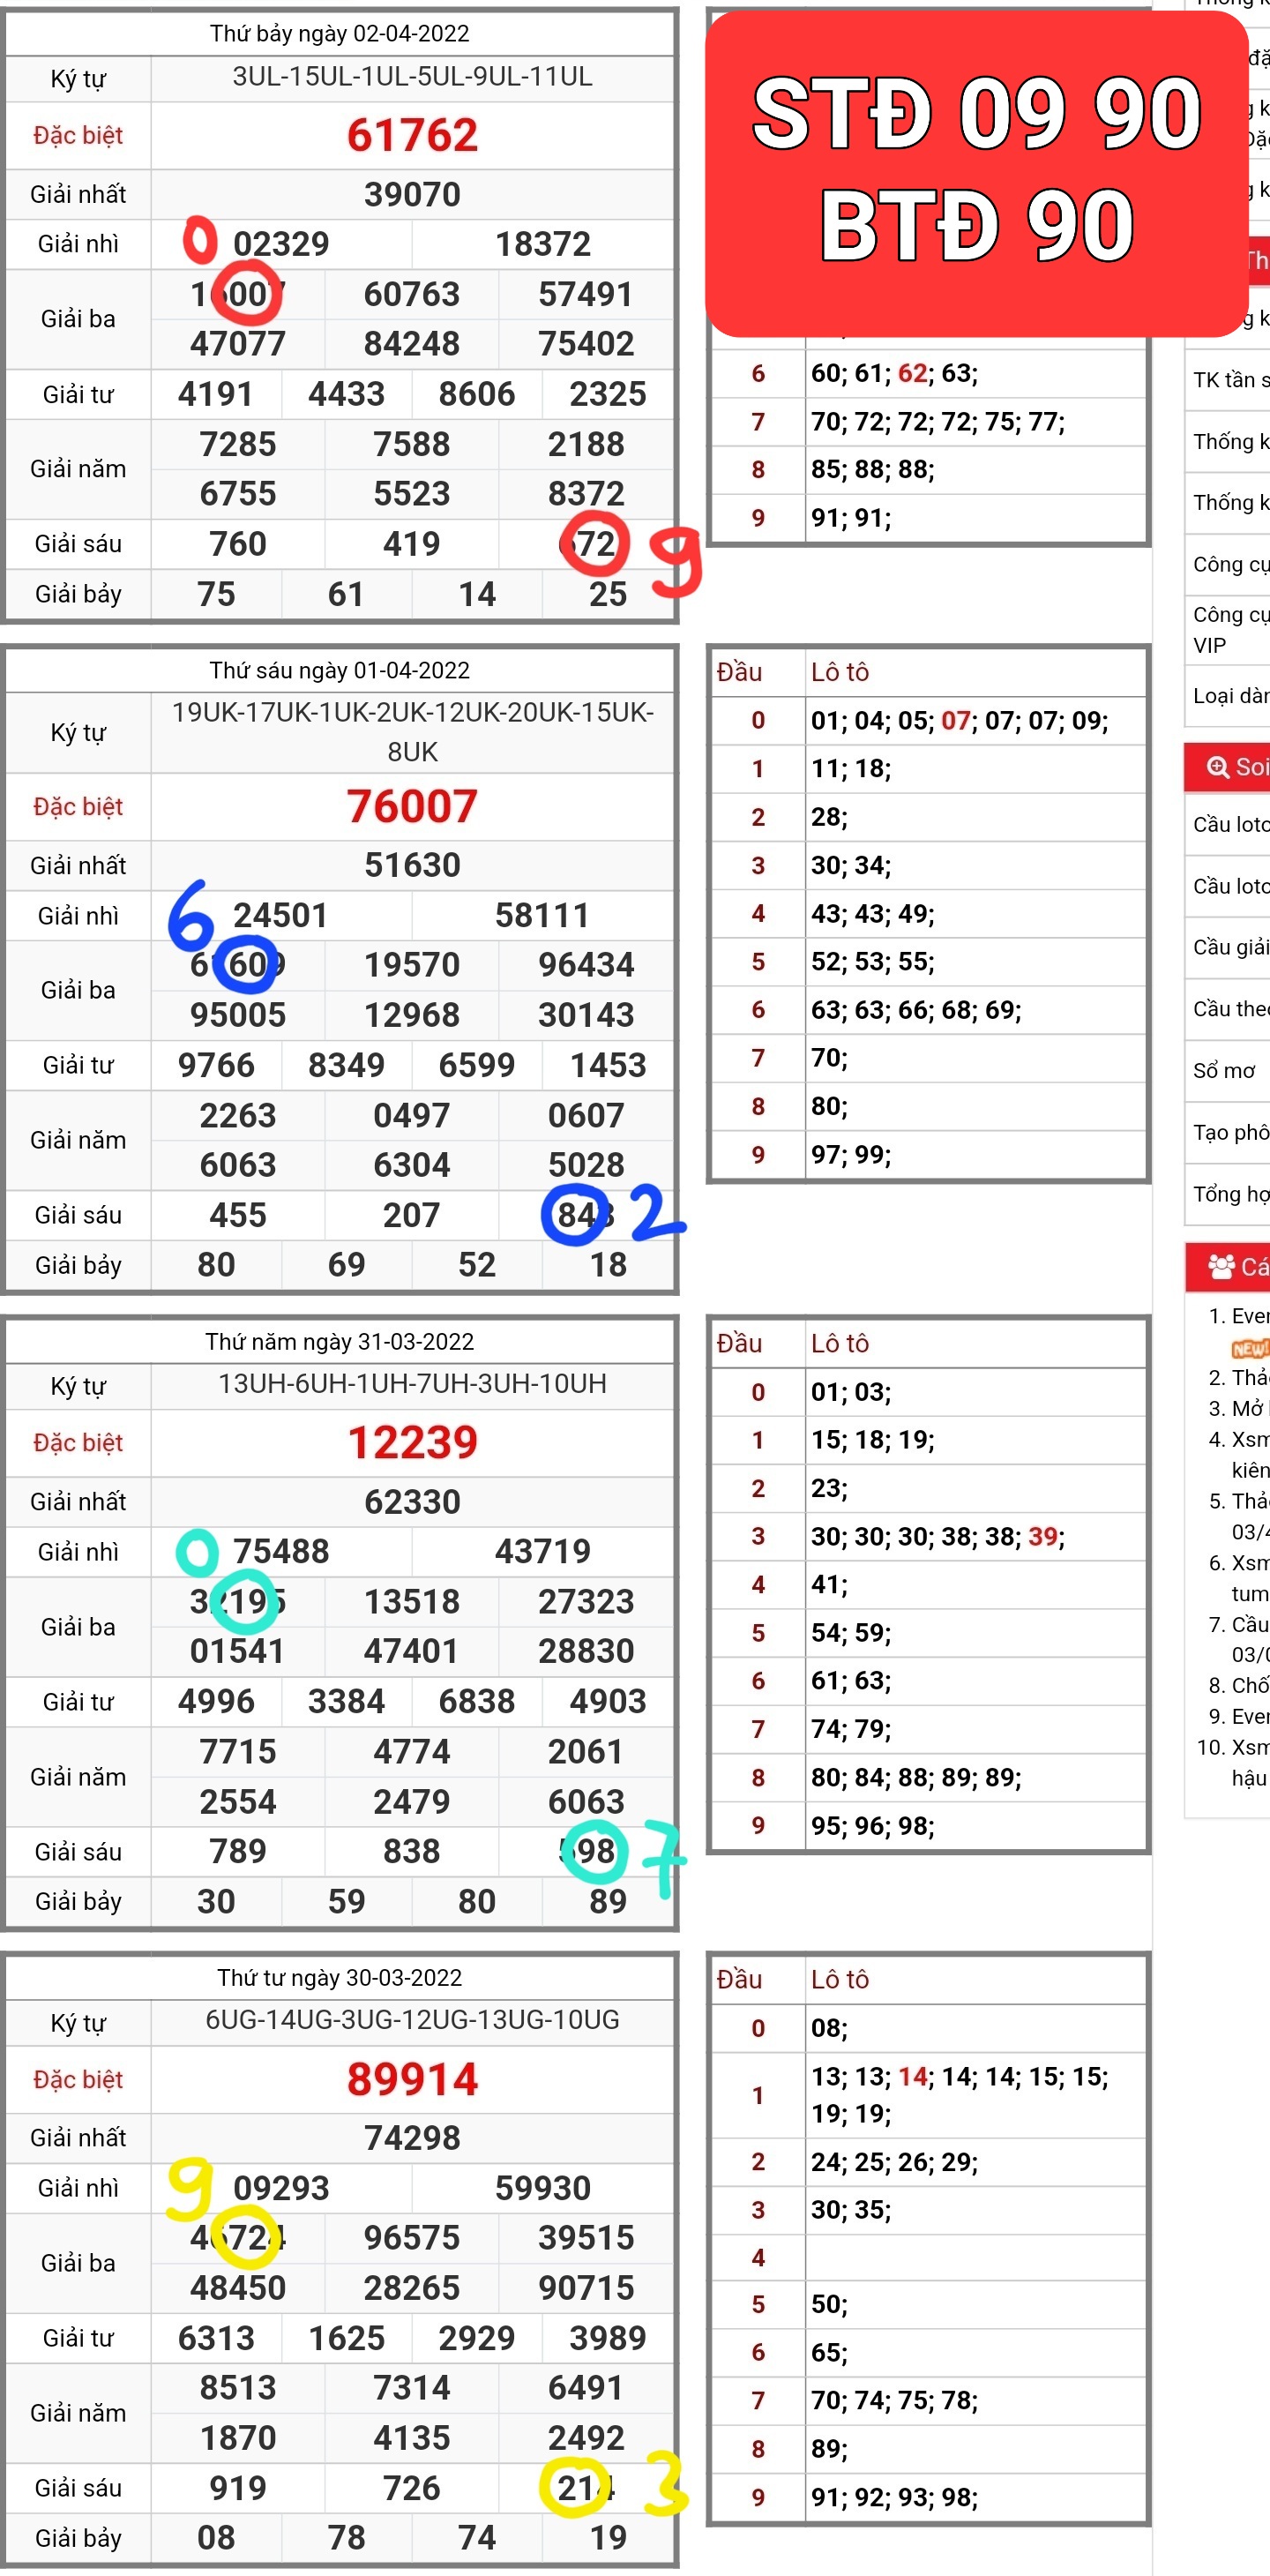Click second prize number 58111
This screenshot has width=1270, height=2576.
click(542, 915)
